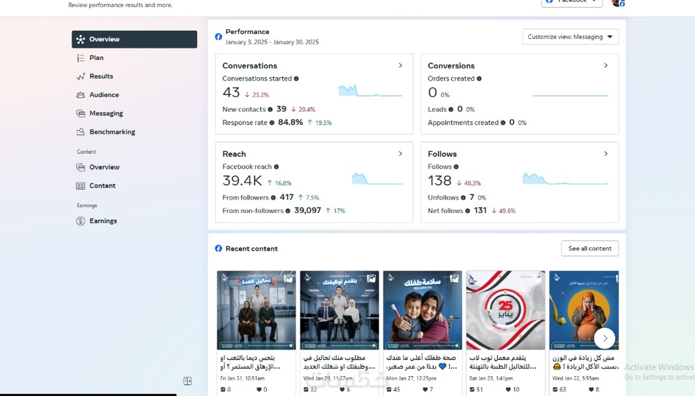This screenshot has width=695, height=396.
Task: Click info icon next to Net follows
Action: (x=468, y=211)
